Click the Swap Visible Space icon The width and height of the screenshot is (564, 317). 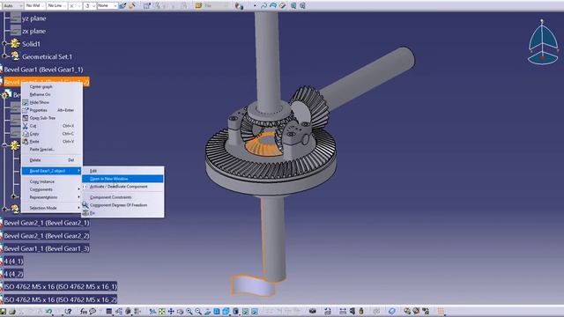coord(255,311)
